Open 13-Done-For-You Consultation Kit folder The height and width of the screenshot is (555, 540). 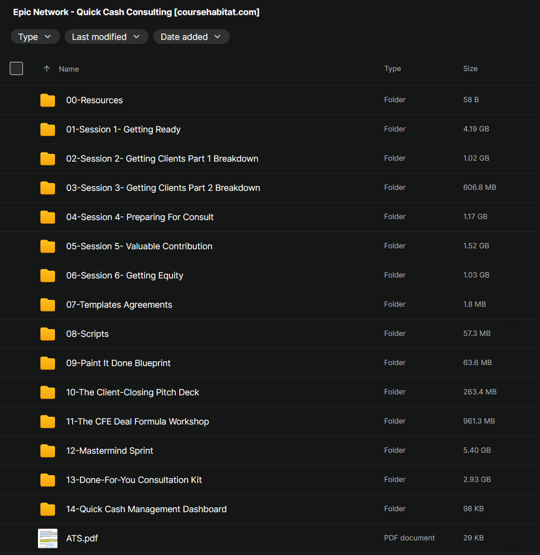(134, 480)
